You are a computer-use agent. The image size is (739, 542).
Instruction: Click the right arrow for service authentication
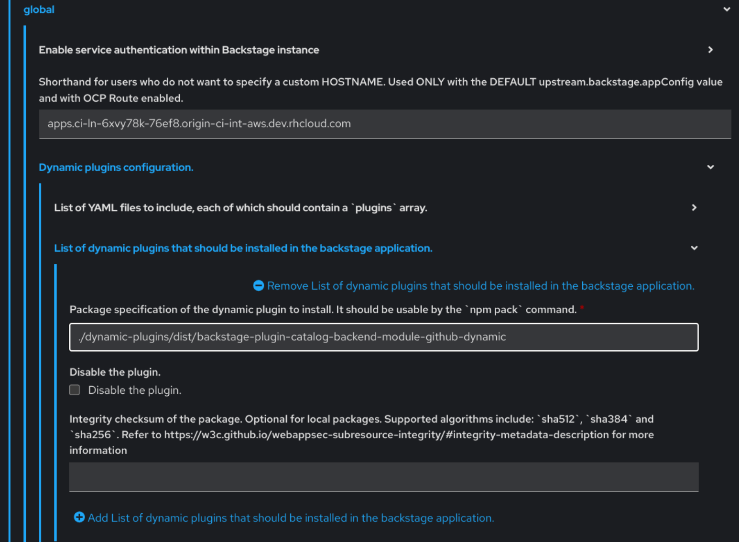tap(711, 50)
